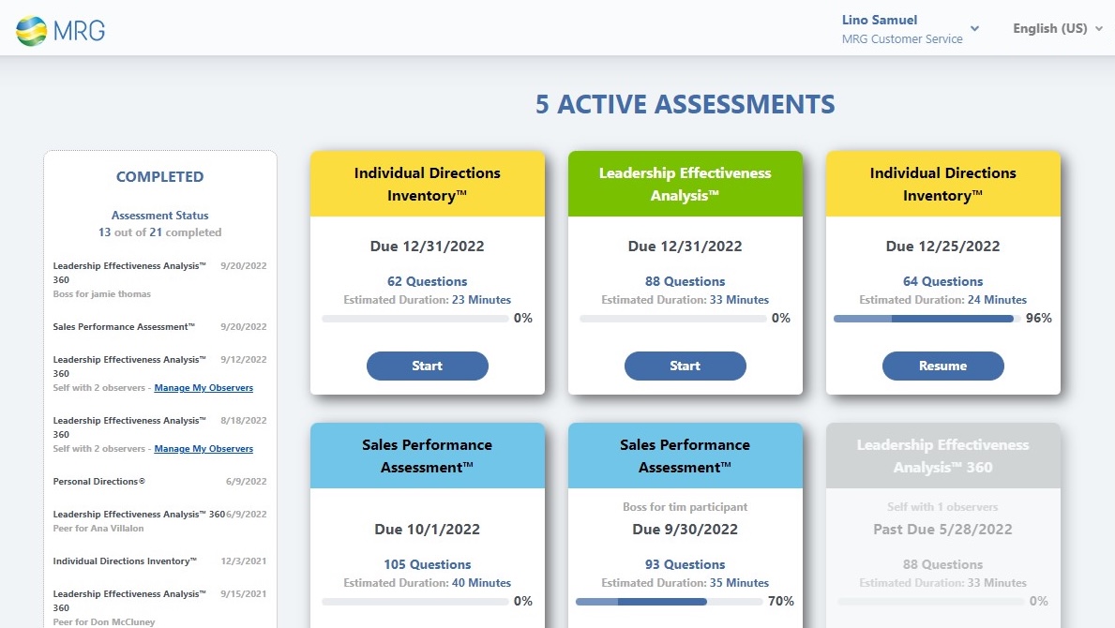Click the past due Leadership Effectiveness Analysis 360 card
The height and width of the screenshot is (628, 1115).
tap(942, 516)
